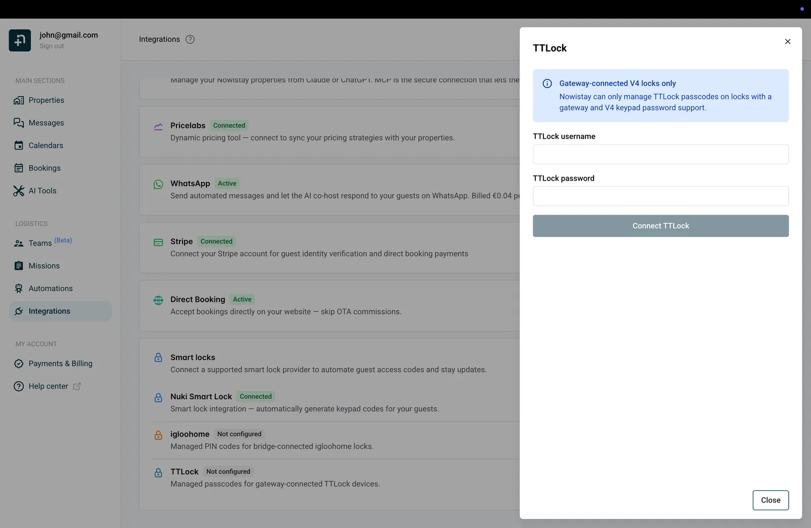This screenshot has height=528, width=811.
Task: Click the Calendars icon in the sidebar
Action: point(19,146)
